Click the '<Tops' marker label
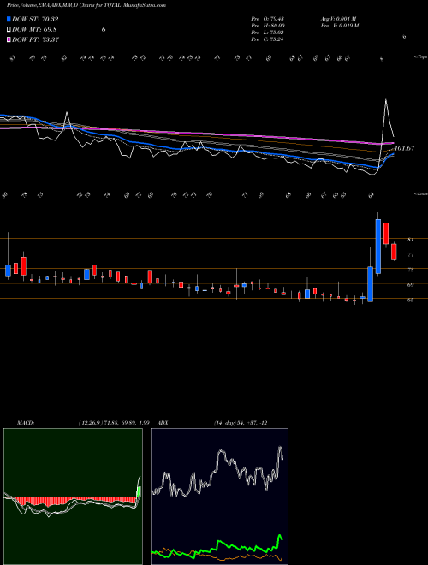This screenshot has height=565, width=428. 420,57
